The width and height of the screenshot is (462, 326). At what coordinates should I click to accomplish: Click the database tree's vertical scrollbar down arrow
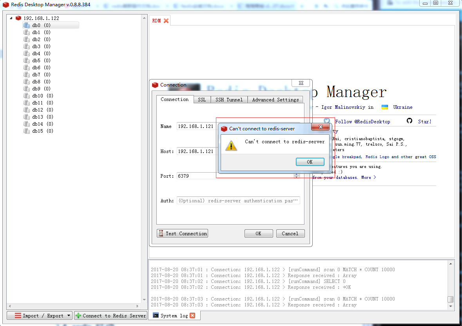coord(144,300)
